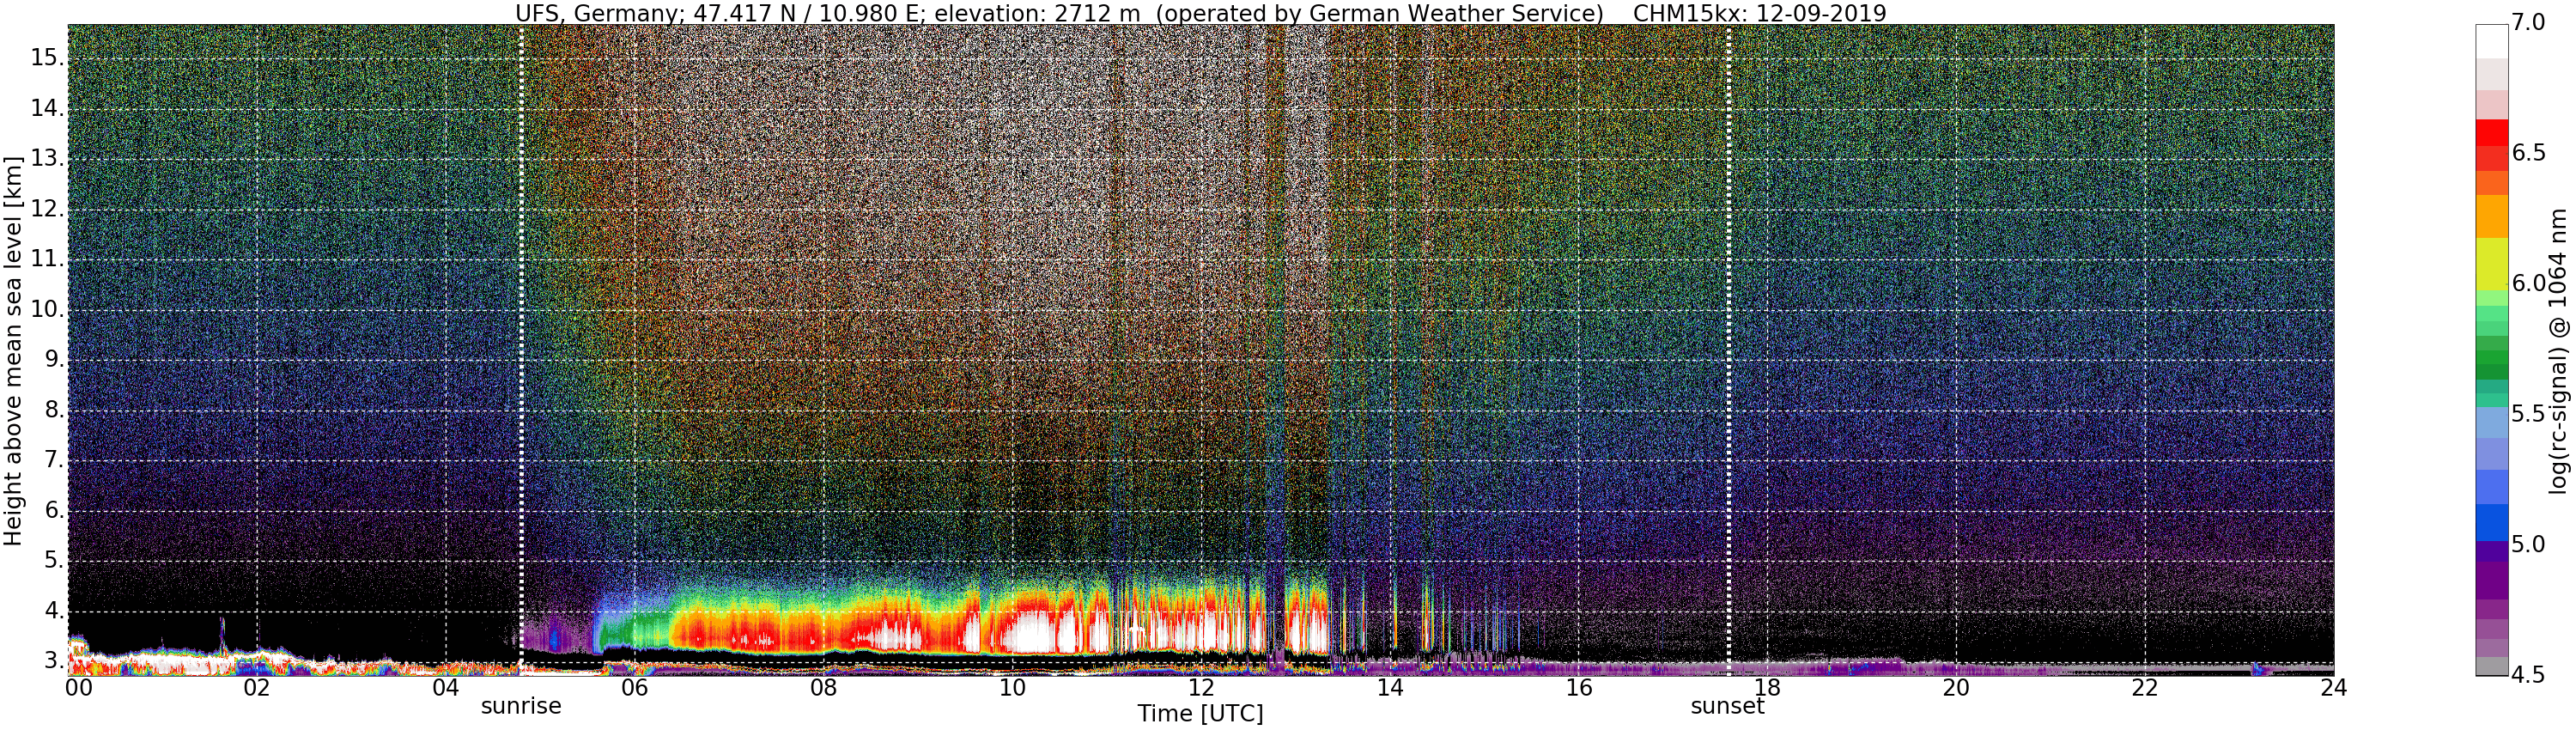This screenshot has height=730, width=2576.
Task: Click the 'sunset' label below the time axis
Action: pos(1727,706)
